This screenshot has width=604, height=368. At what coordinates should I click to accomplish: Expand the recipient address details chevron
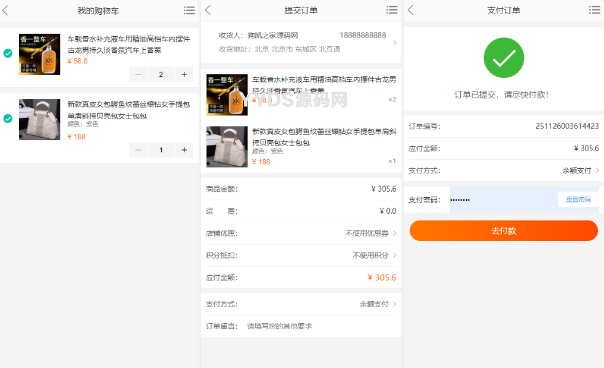pos(395,44)
